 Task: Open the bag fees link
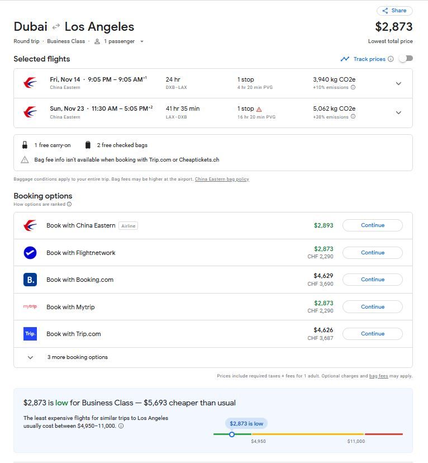[378, 376]
